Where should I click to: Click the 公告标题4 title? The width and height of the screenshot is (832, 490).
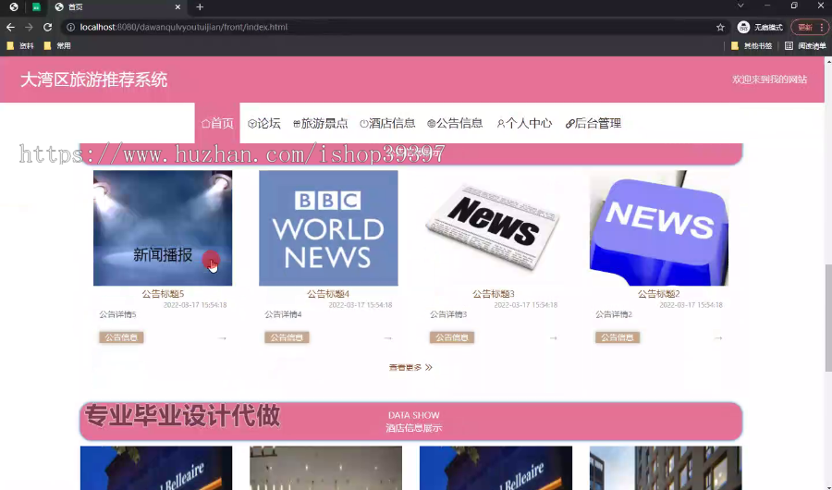328,294
